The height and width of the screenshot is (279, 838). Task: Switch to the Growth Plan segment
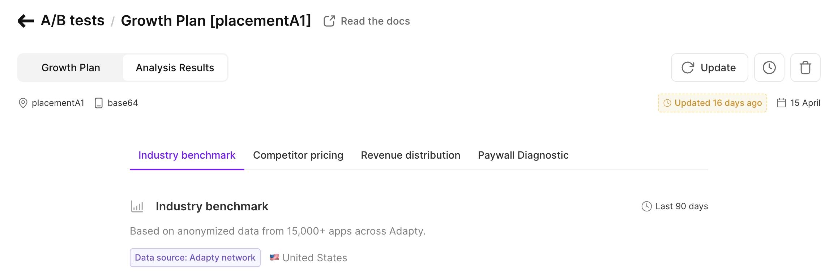(x=71, y=68)
